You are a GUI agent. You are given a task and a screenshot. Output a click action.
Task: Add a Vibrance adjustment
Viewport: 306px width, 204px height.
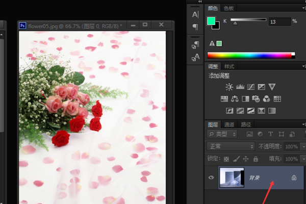(x=272, y=87)
